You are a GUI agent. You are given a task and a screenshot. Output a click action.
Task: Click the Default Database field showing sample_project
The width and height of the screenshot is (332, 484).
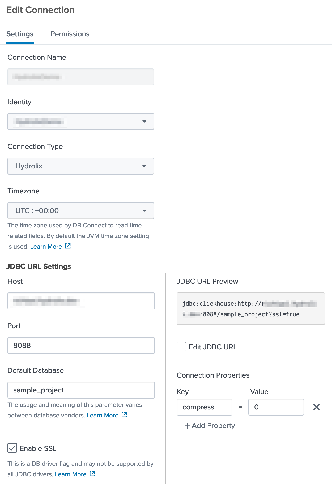click(81, 390)
